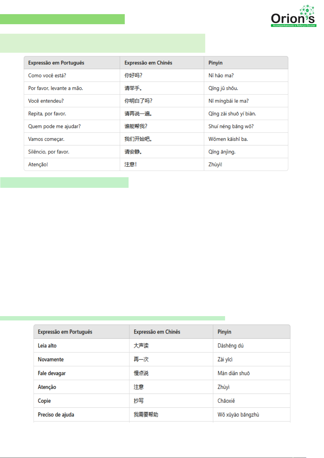
Task: Select the Chinese phrase 请举手。
Action: (x=133, y=88)
